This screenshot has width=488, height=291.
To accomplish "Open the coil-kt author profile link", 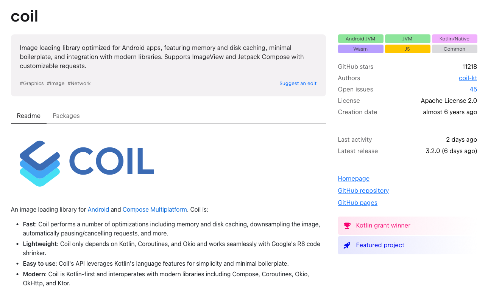I will (x=468, y=78).
